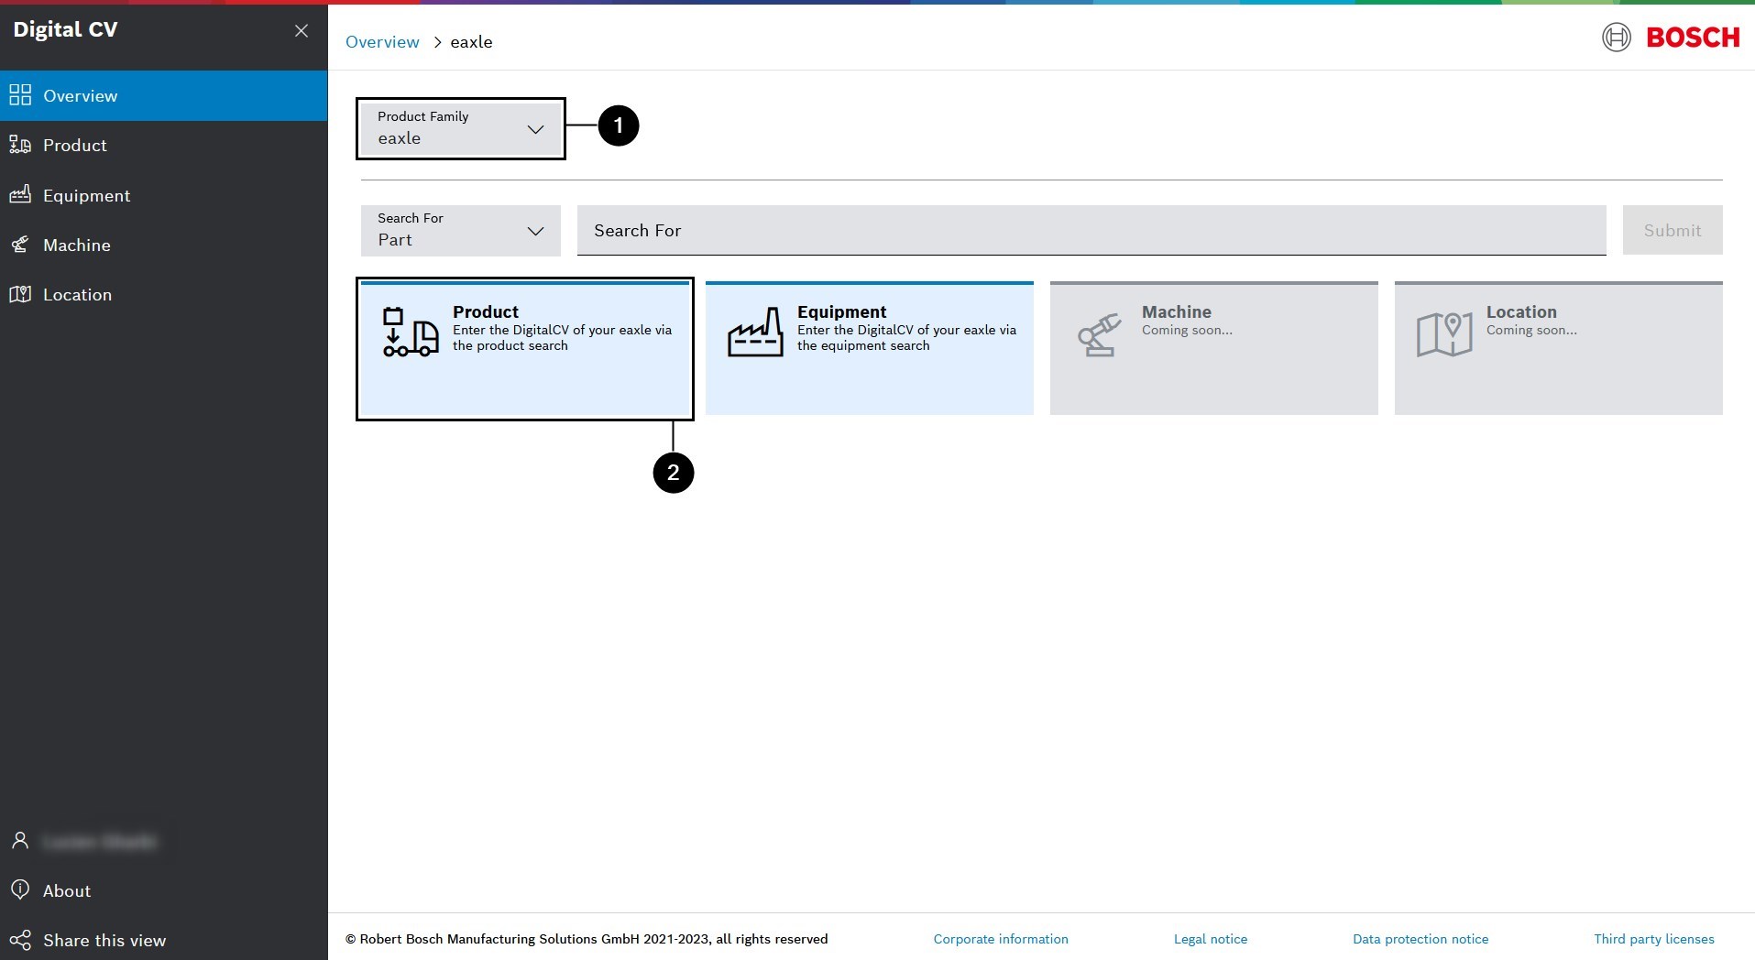Open the Product Family dropdown

click(461, 128)
